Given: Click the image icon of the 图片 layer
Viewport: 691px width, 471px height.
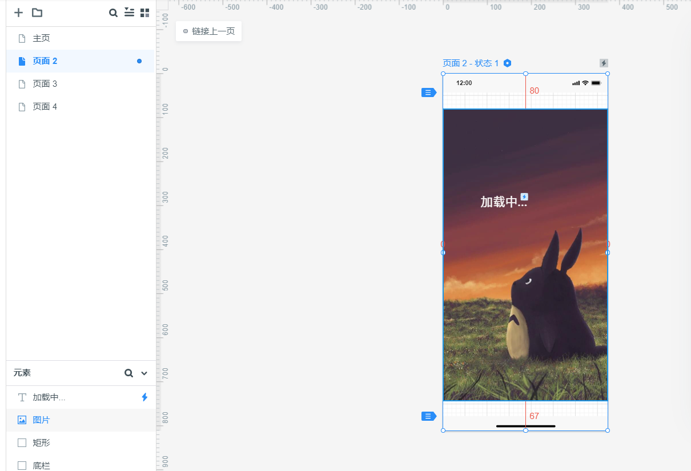Looking at the screenshot, I should (22, 420).
